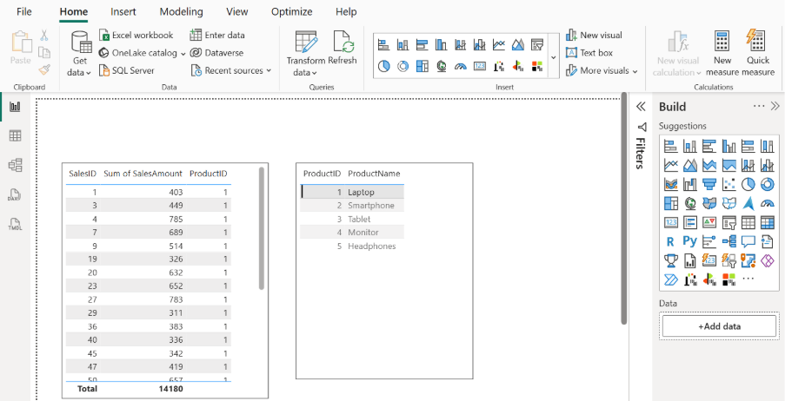This screenshot has width=785, height=401.
Task: Expand the ribbon visuals gallery arrow
Action: [x=554, y=57]
